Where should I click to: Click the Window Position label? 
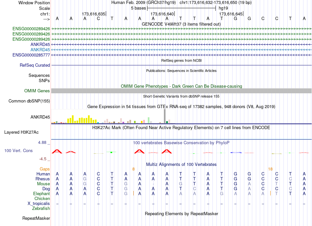click(34, 3)
